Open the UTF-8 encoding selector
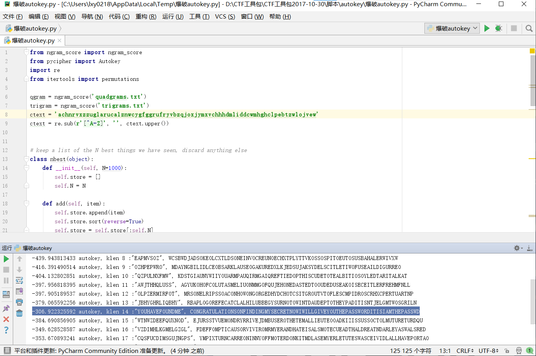This screenshot has width=536, height=356. (488, 351)
